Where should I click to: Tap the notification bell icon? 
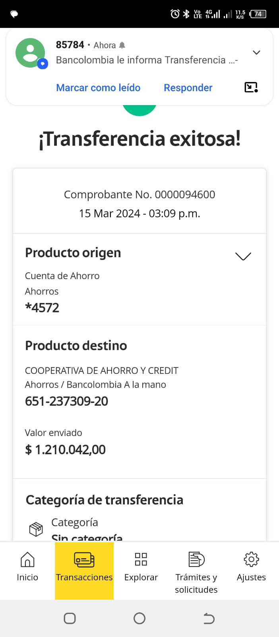click(122, 45)
